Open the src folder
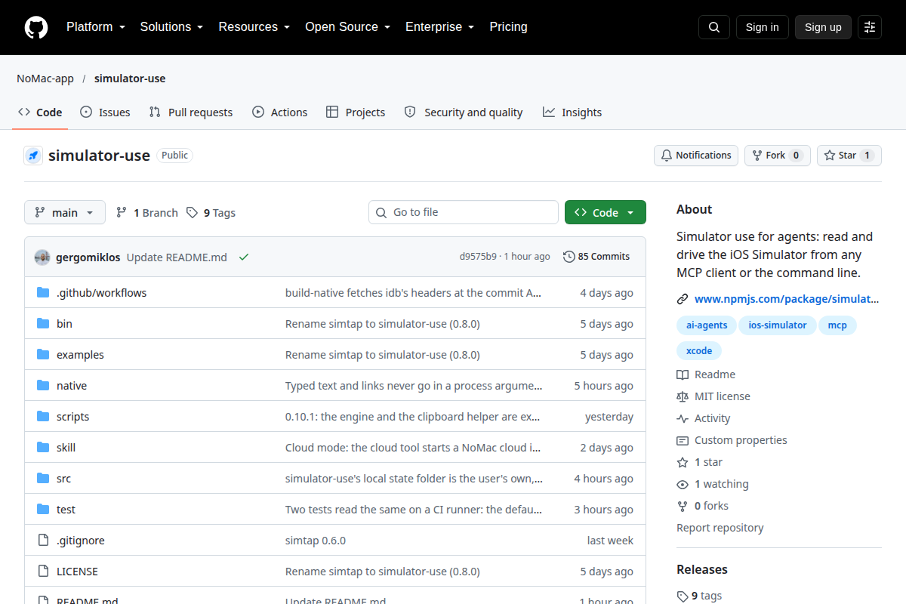The width and height of the screenshot is (906, 604). tap(63, 479)
